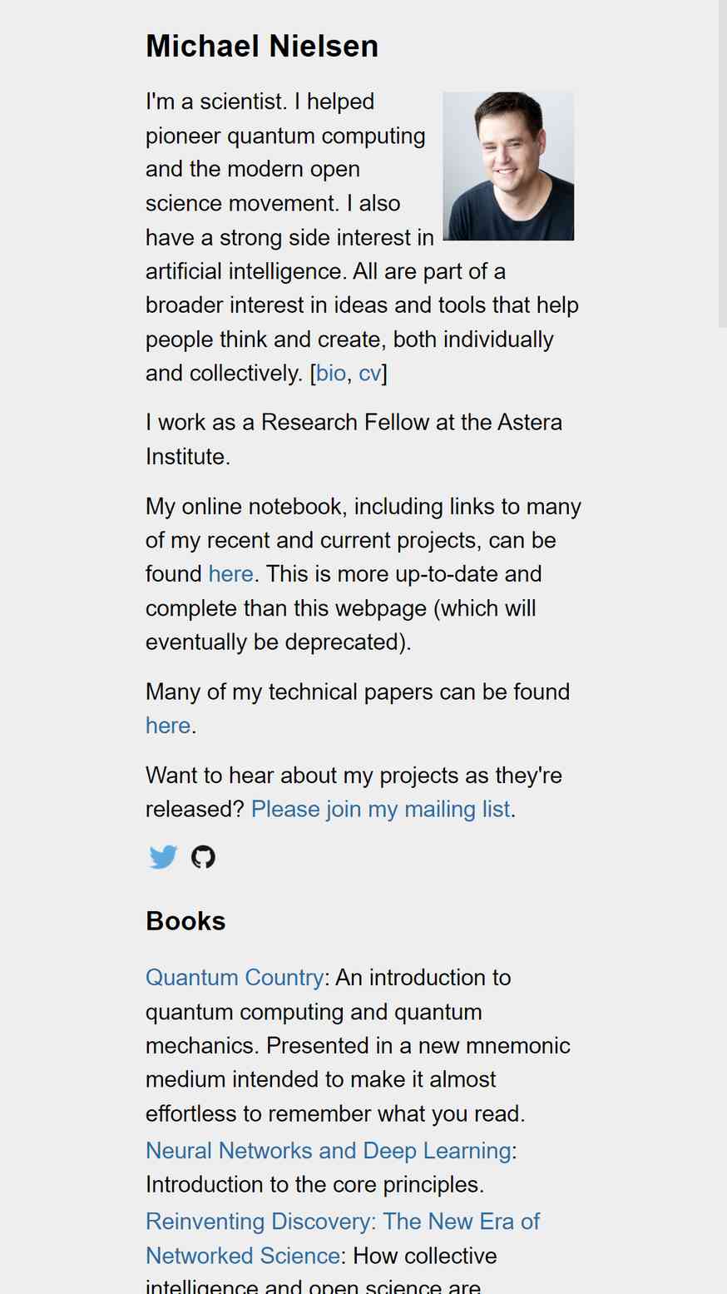
Task: Click the vertical scrollbar thumb
Action: click(723, 163)
